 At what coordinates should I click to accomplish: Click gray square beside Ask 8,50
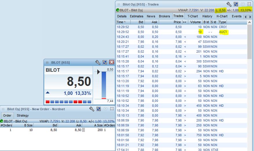[83, 130]
